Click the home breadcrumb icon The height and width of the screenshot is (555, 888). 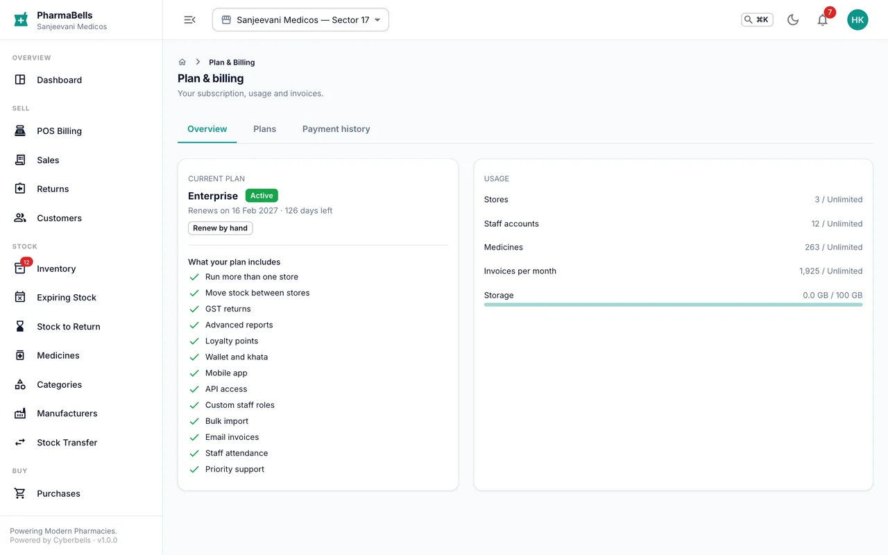[182, 62]
